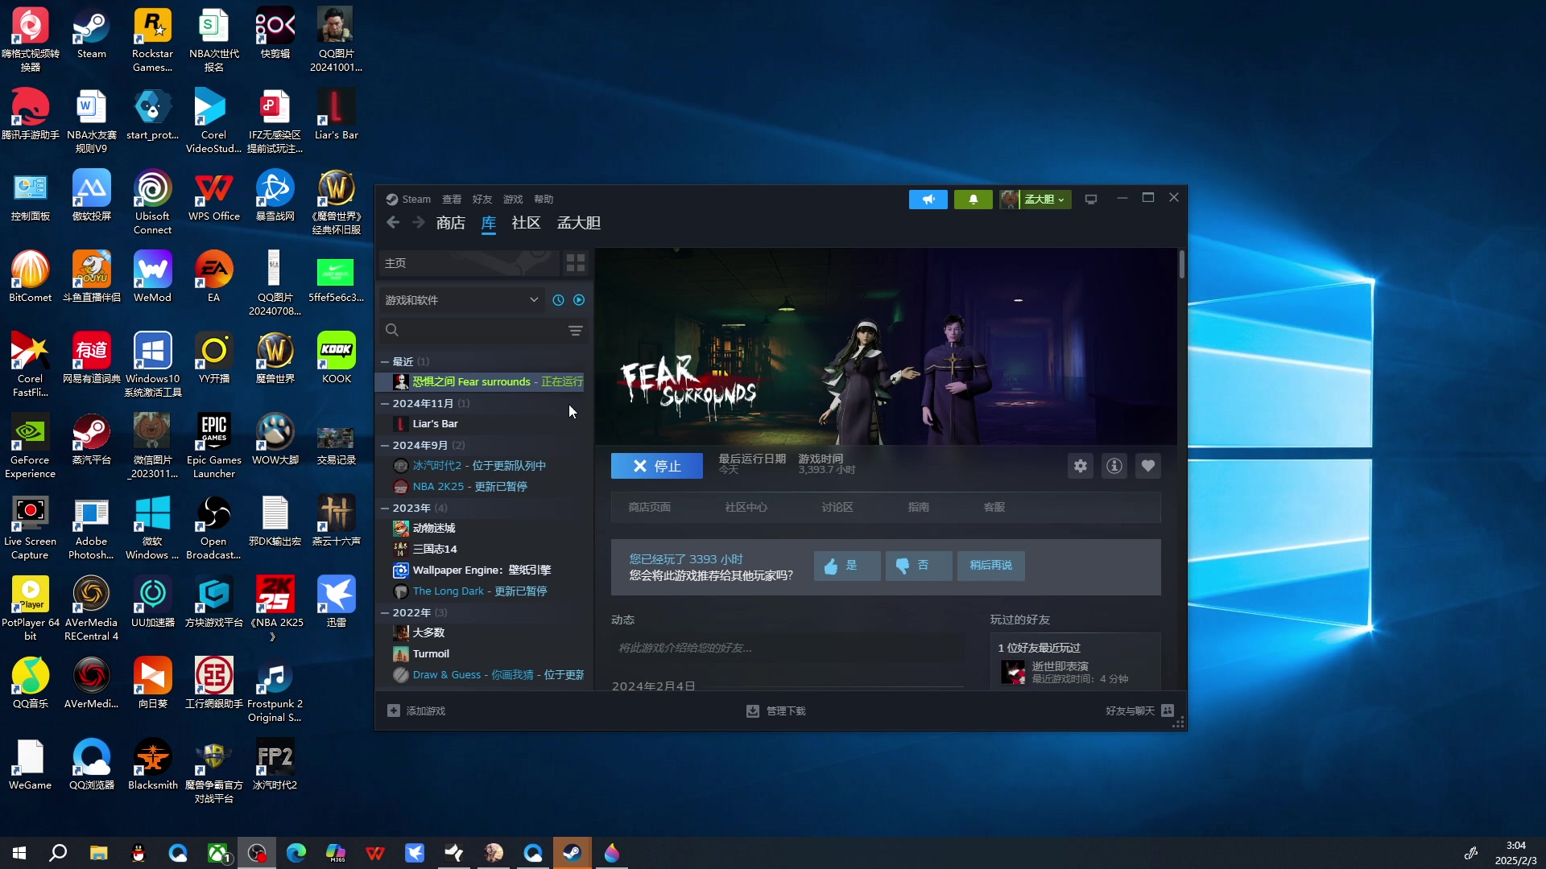1546x869 pixels.
Task: Choose 稍后再说 remind later button
Action: [990, 566]
